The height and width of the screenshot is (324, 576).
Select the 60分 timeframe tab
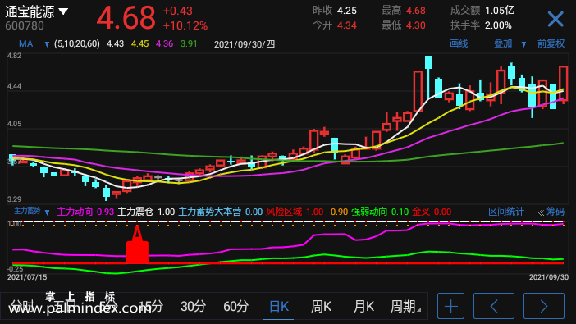click(235, 307)
